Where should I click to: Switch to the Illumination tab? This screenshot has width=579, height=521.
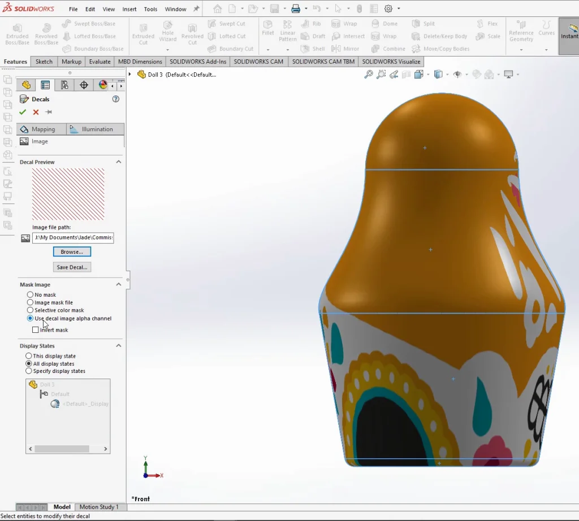pos(95,129)
